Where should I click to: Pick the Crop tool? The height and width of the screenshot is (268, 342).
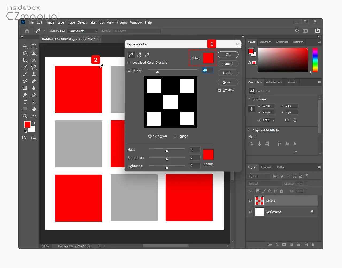coord(25,60)
